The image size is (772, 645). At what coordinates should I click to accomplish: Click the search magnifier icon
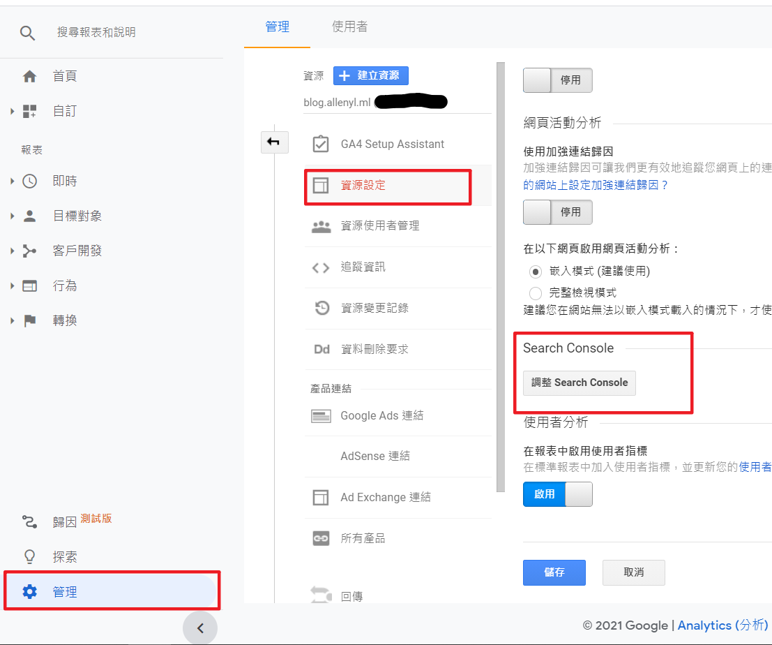[27, 33]
